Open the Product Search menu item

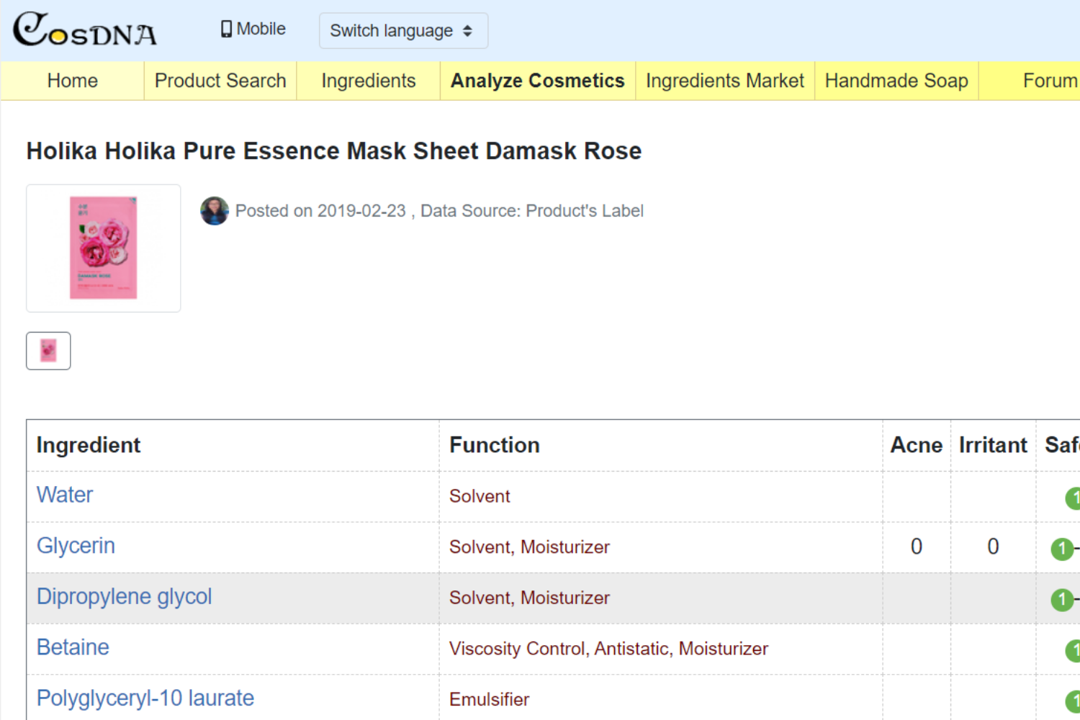pos(220,81)
